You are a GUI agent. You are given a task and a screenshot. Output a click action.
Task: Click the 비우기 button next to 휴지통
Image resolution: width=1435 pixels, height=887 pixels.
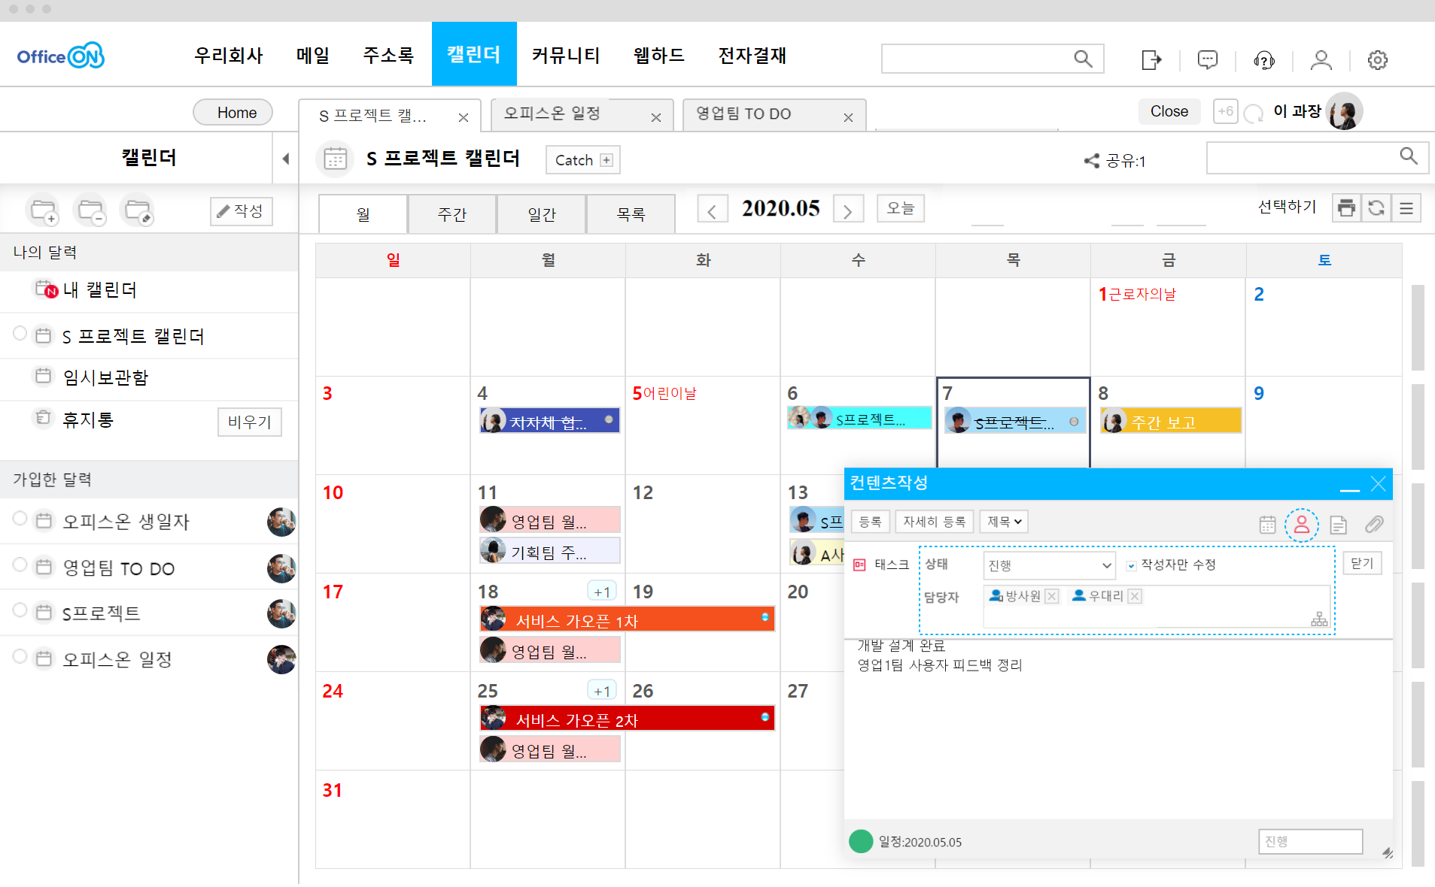(x=249, y=422)
